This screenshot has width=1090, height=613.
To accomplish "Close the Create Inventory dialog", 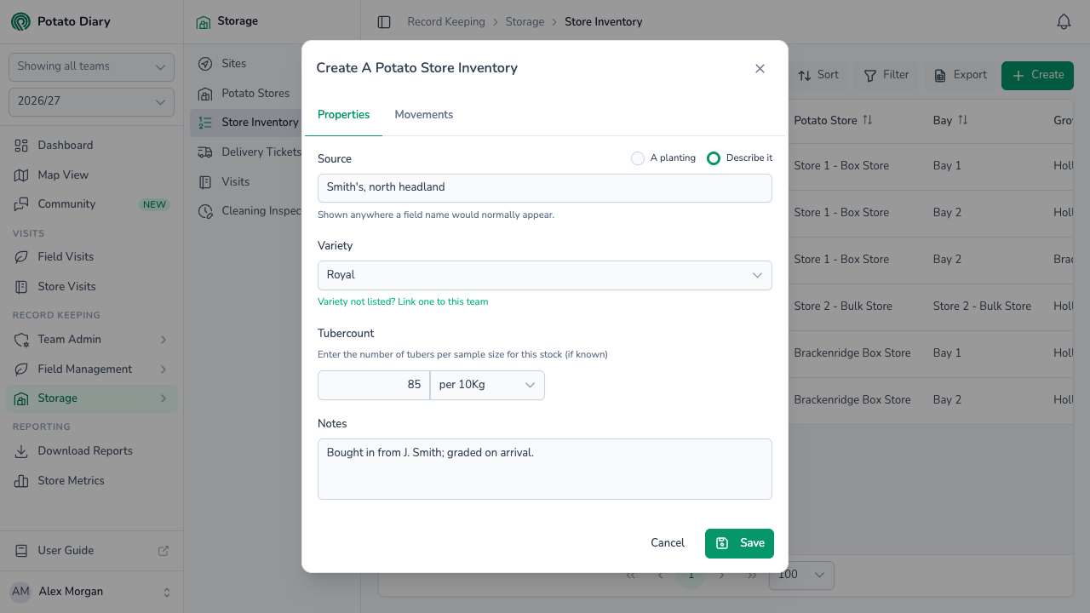I will [x=760, y=68].
